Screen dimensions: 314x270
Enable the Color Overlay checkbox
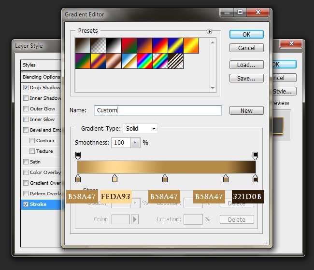pyautogui.click(x=26, y=172)
